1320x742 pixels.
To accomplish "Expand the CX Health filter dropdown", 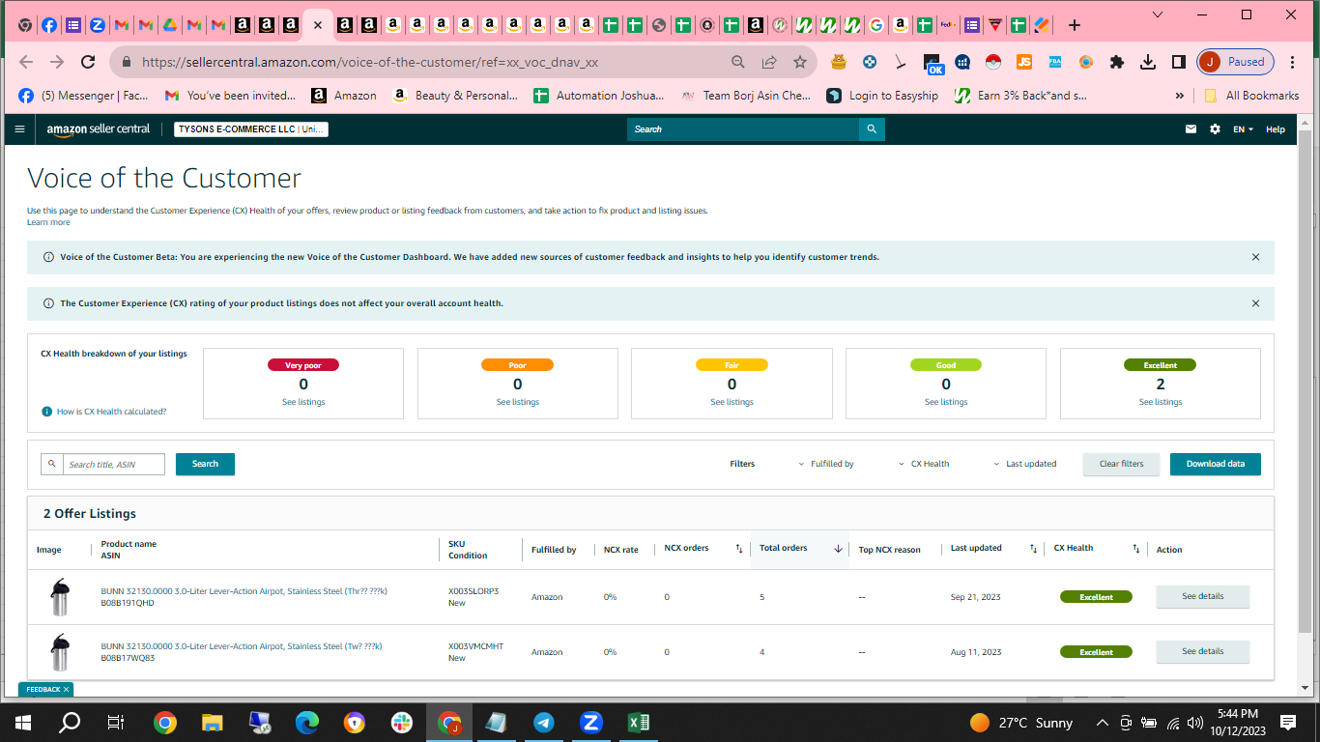I will (x=924, y=464).
